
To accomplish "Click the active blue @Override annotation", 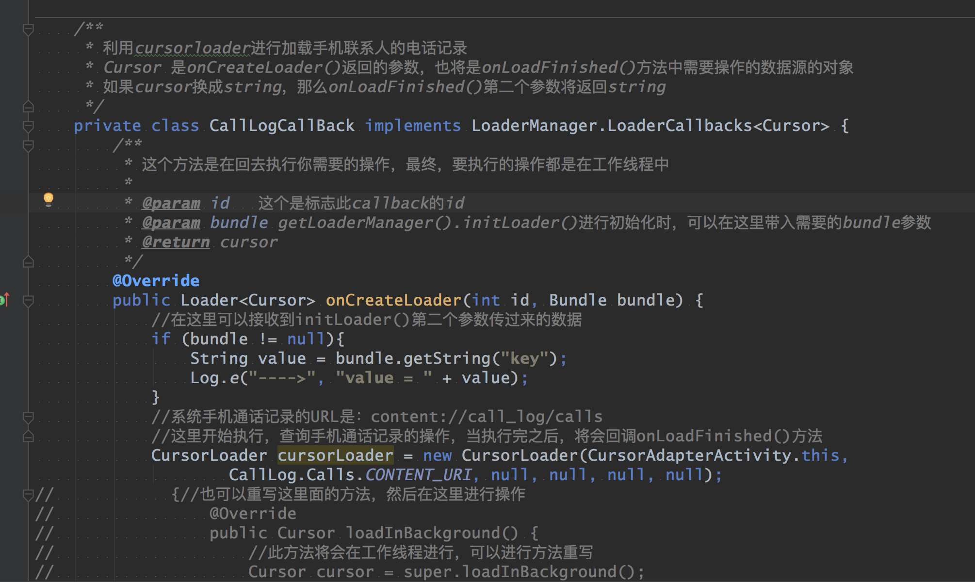I will 156,281.
